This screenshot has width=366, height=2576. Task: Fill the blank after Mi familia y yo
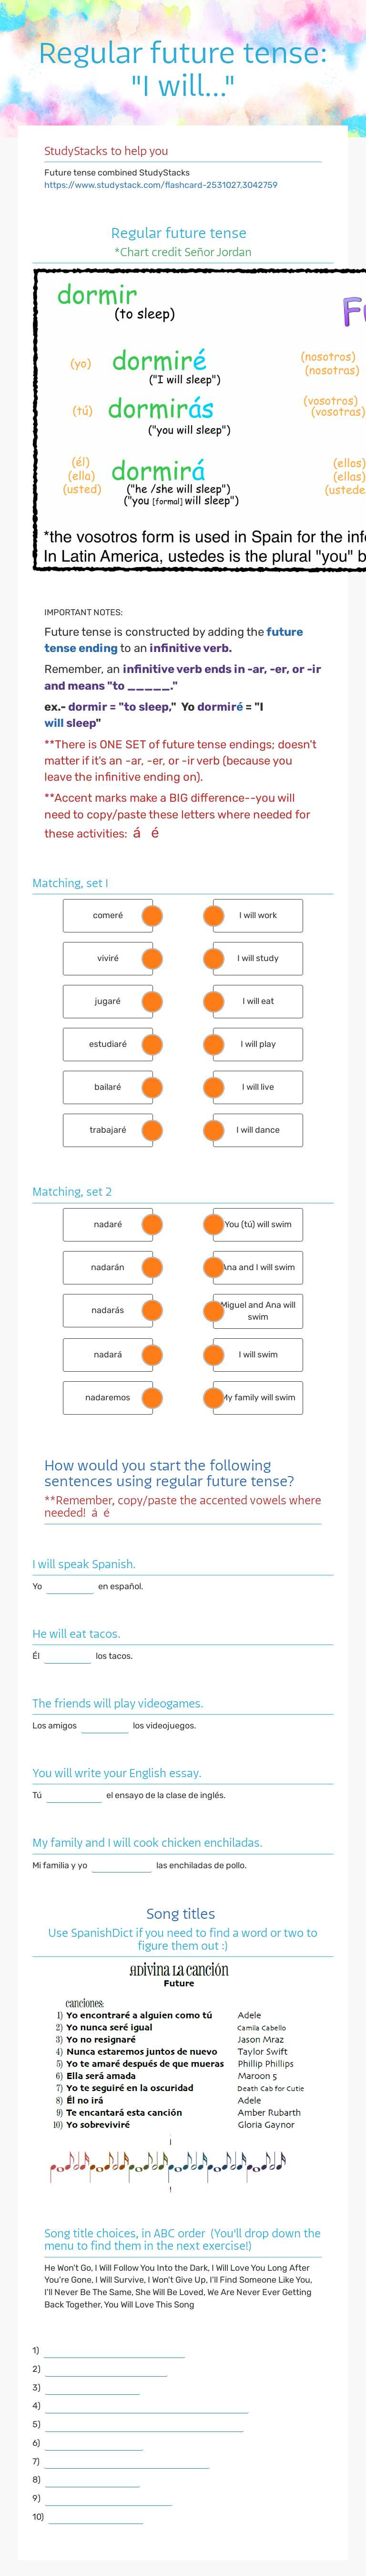[x=122, y=1865]
